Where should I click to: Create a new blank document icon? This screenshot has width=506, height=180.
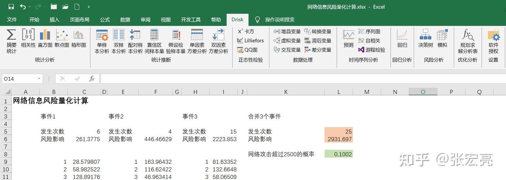[x=77, y=6]
